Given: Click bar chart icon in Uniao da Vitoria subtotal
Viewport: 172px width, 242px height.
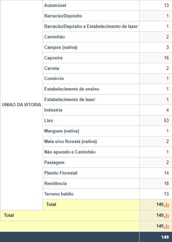Looking at the screenshot, I should [x=166, y=205].
